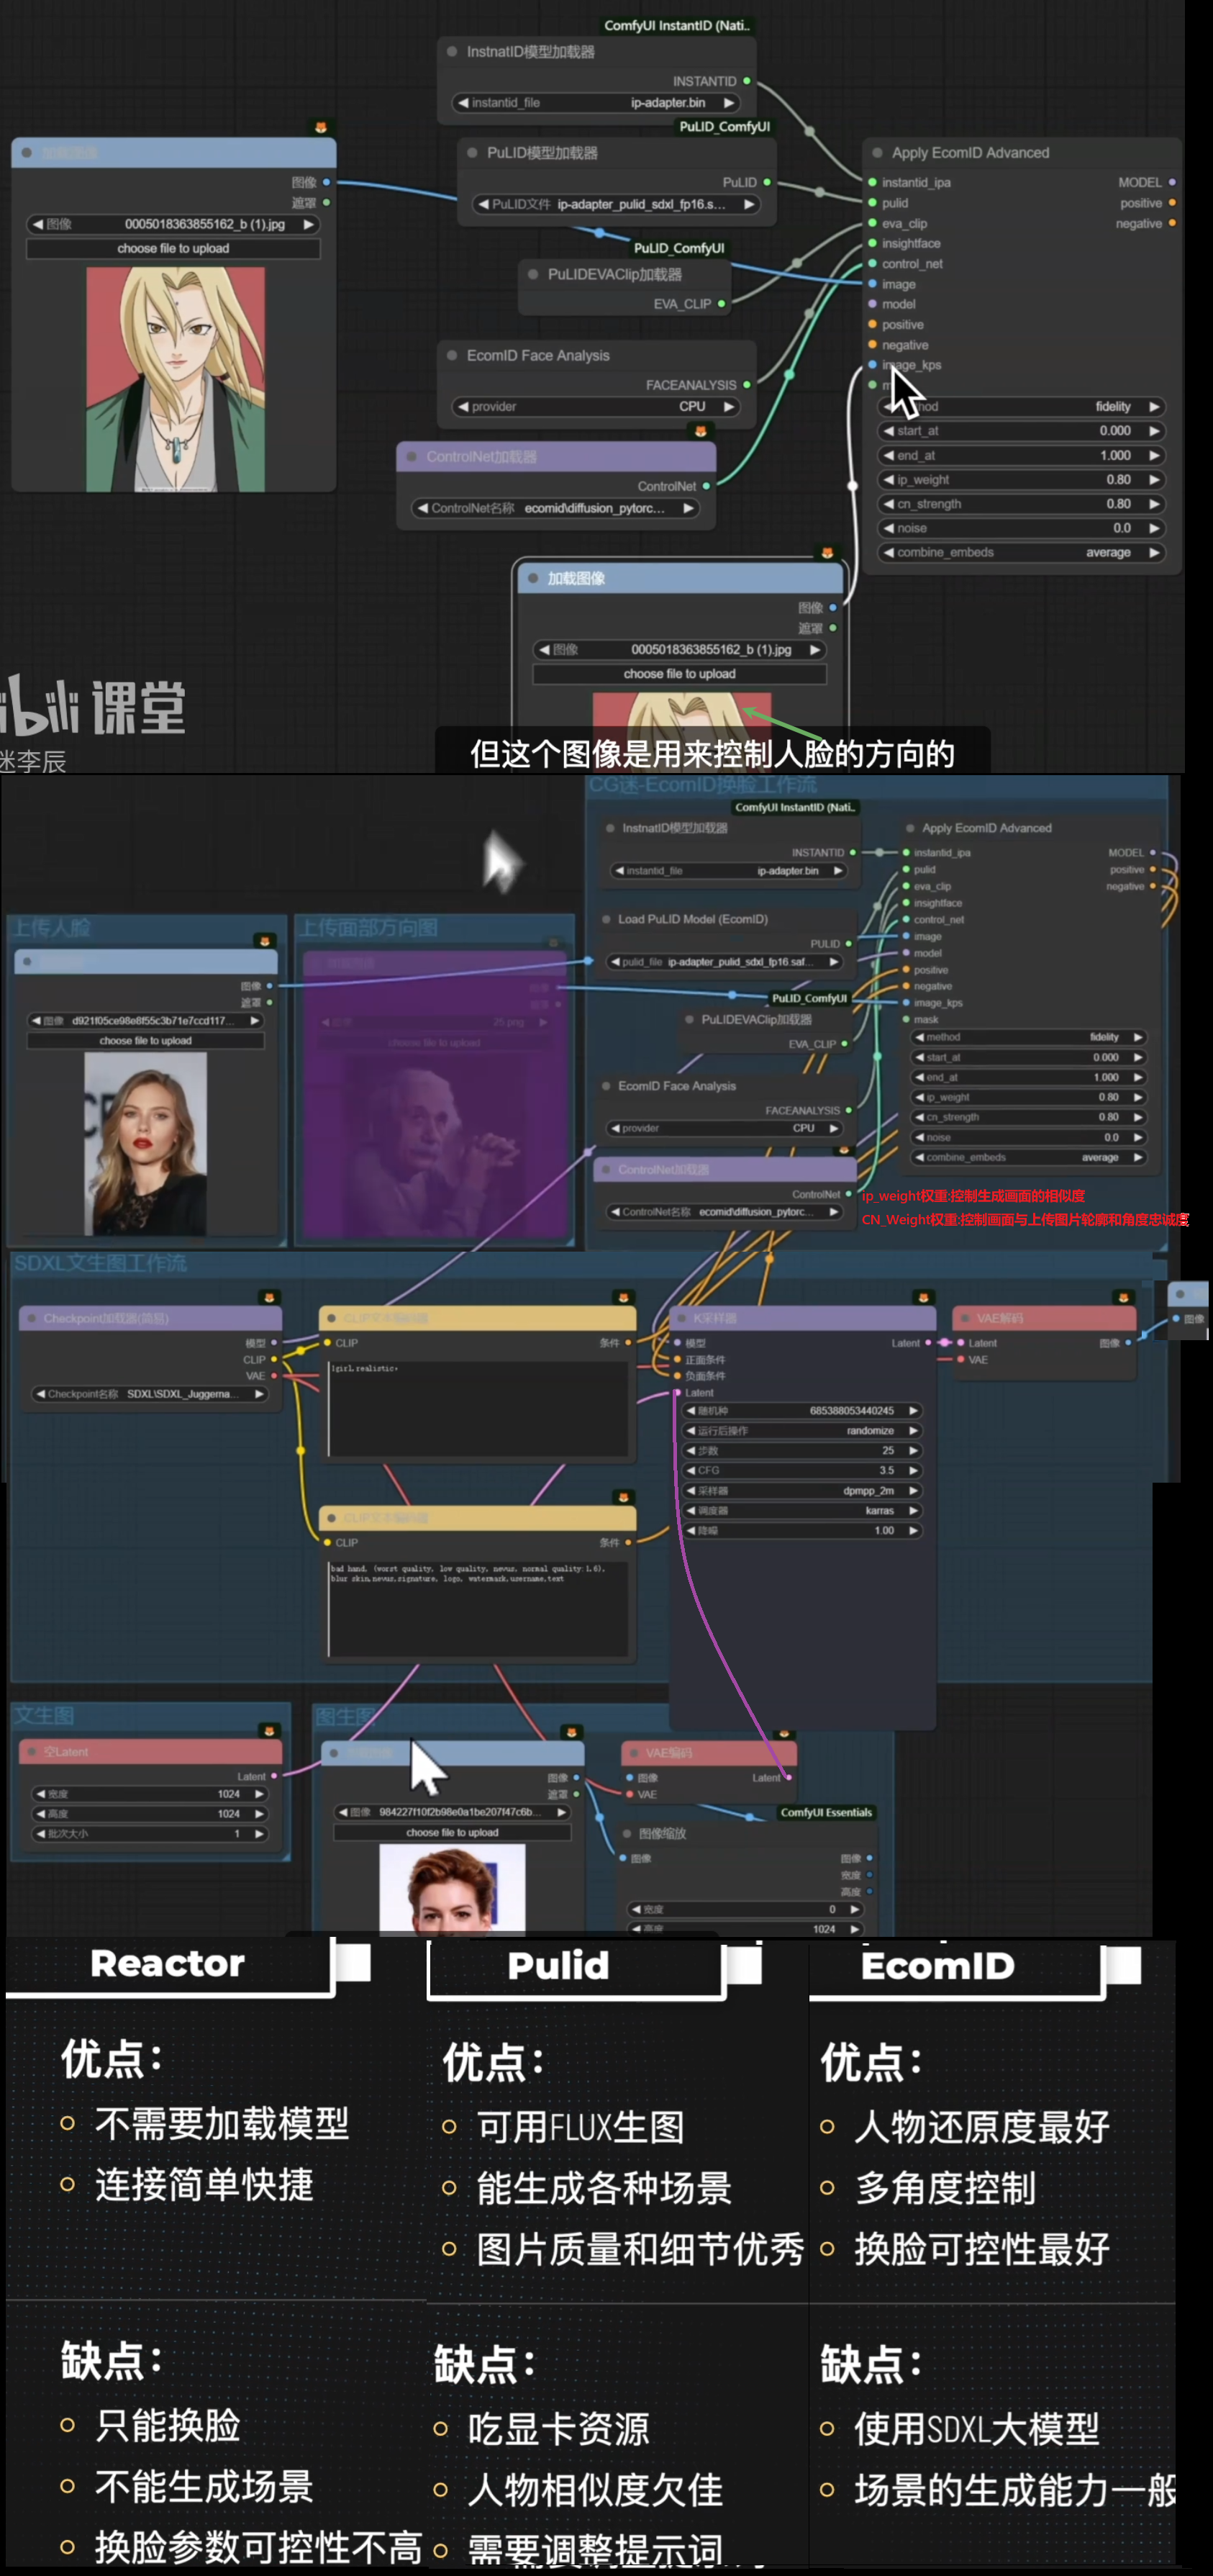
Task: Collapse the Load PuLID Model (EcomID) node dot
Action: tap(606, 919)
